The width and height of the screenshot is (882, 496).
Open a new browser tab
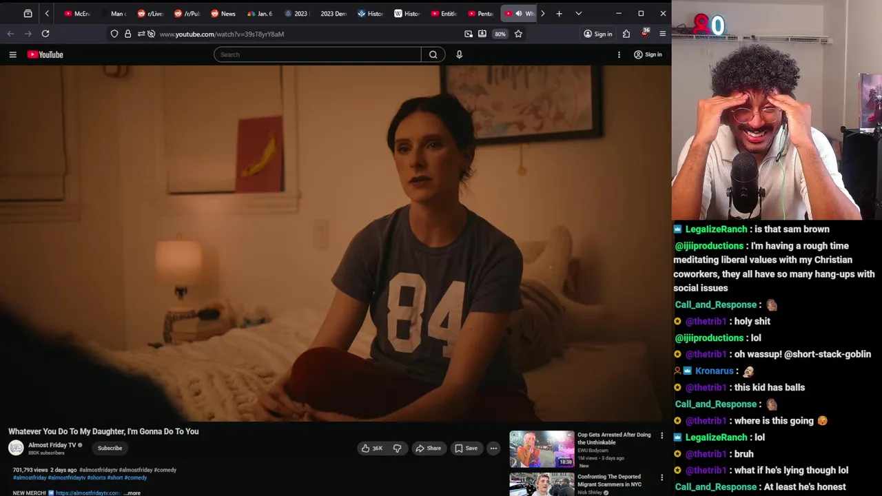coord(559,13)
